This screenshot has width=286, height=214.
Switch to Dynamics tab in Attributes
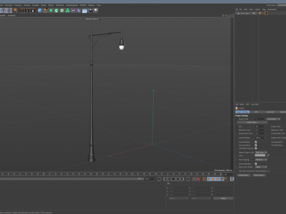pyautogui.click(x=271, y=112)
